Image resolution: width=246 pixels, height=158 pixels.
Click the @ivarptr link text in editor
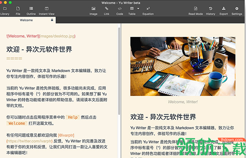(66, 135)
